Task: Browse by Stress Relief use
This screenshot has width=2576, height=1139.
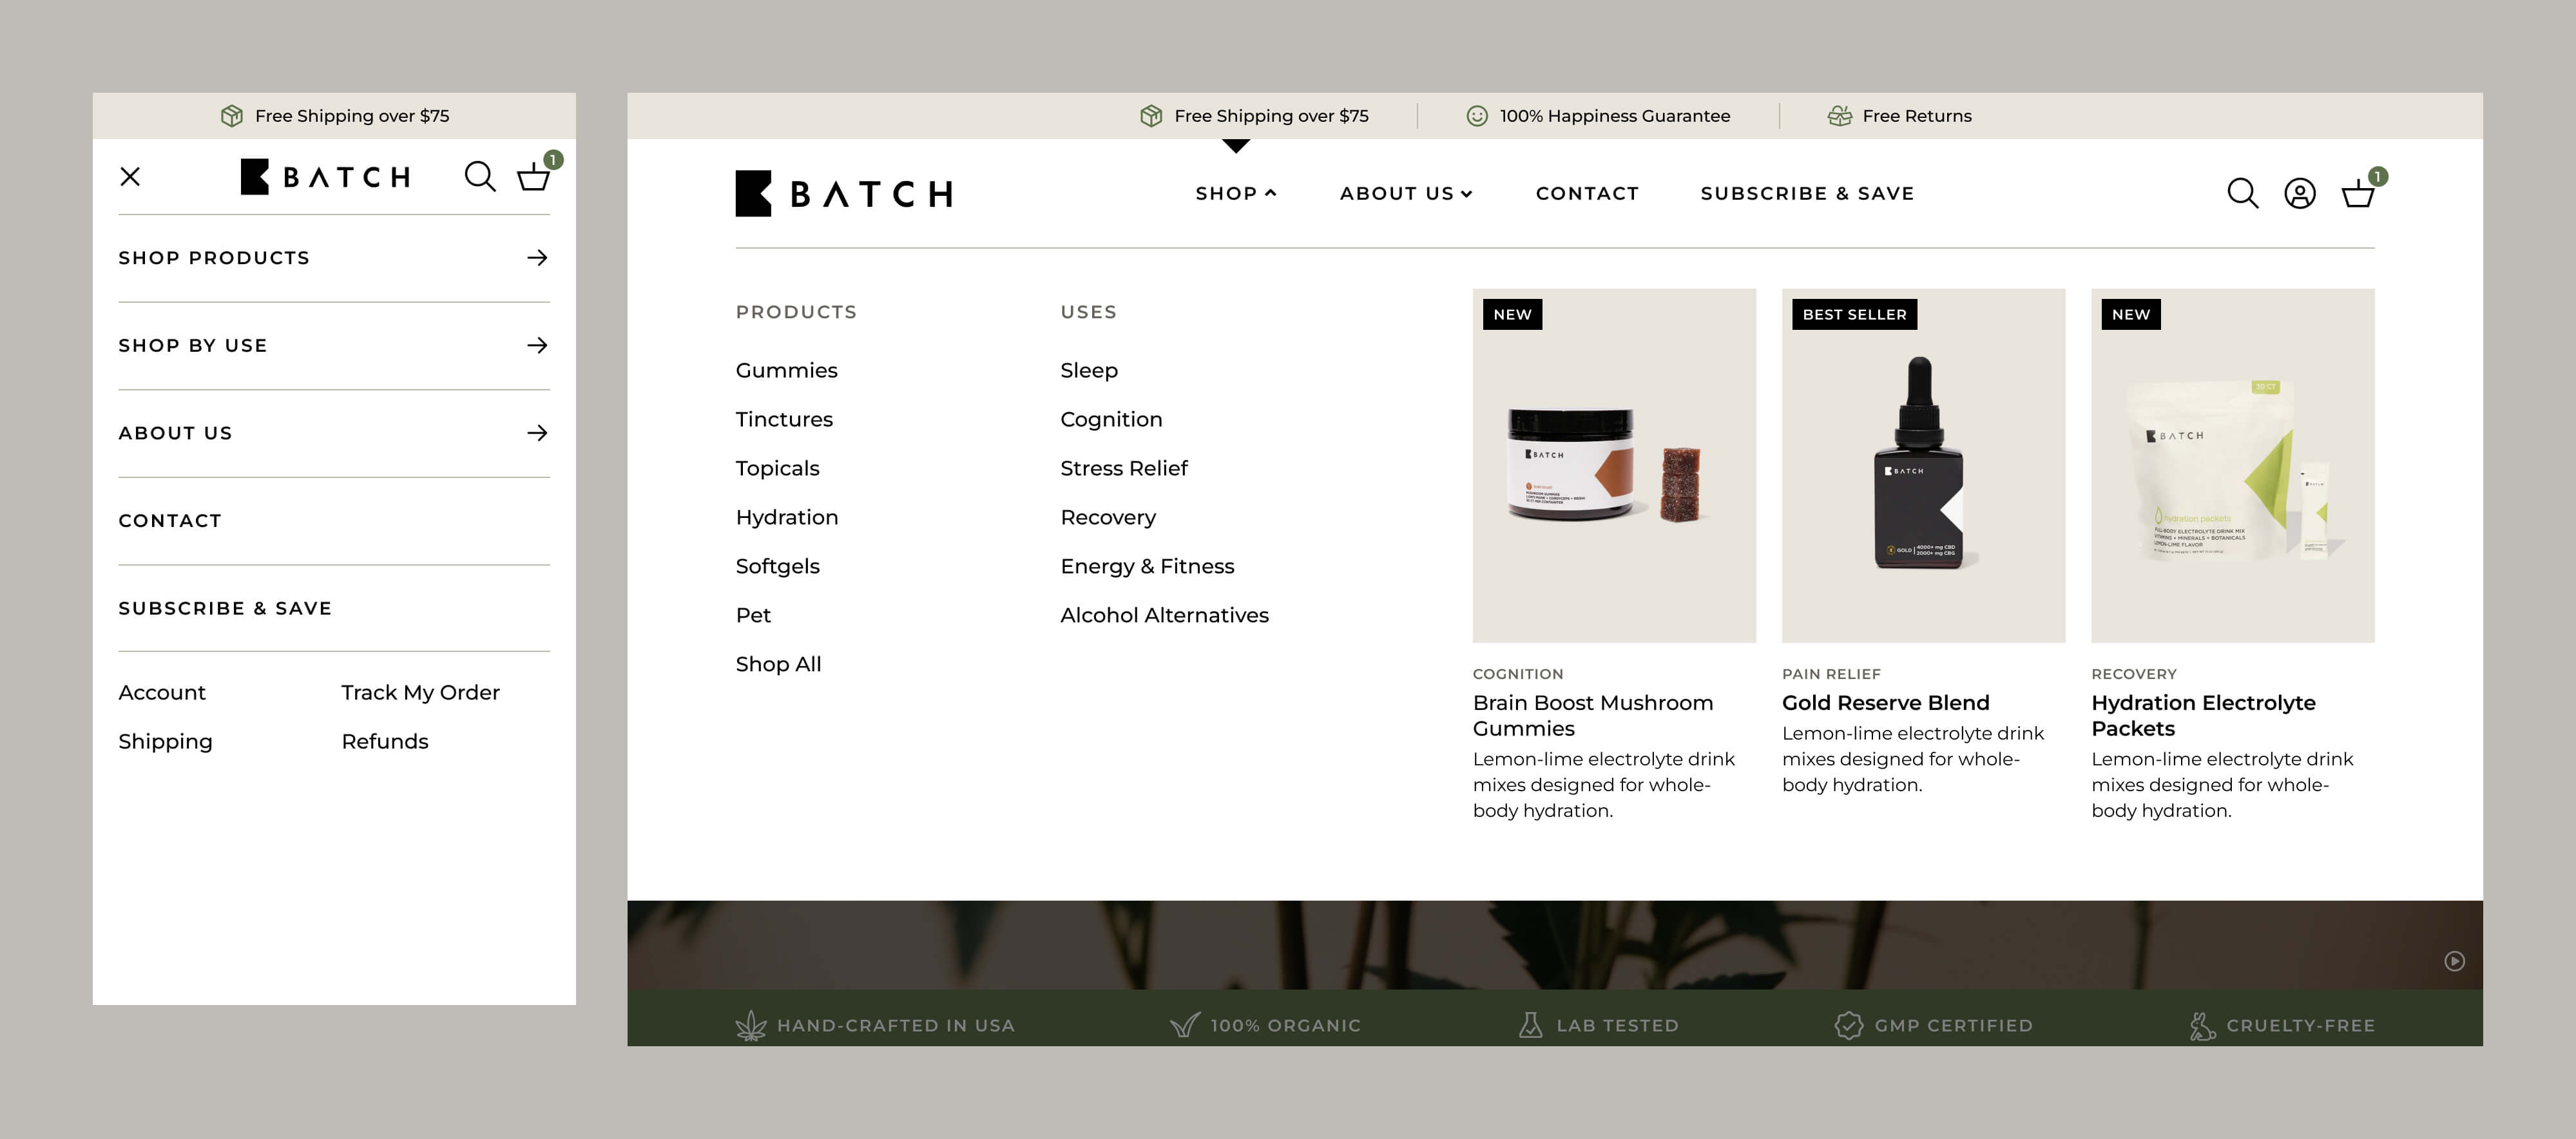Action: click(x=1123, y=468)
